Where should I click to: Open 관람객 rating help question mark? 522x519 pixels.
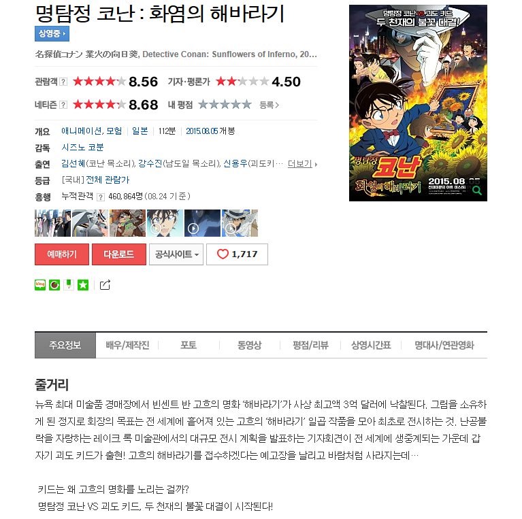(63, 82)
